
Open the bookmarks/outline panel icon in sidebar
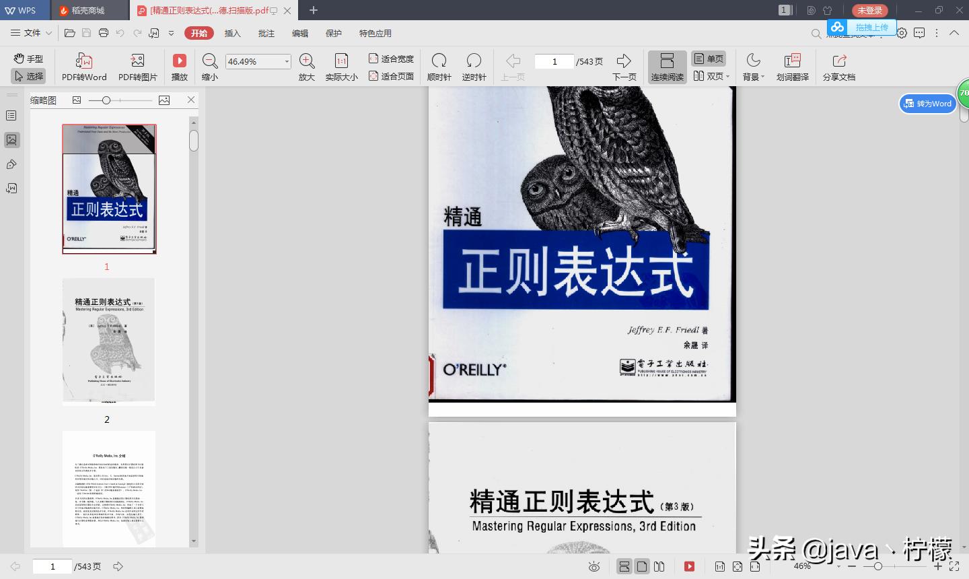tap(11, 115)
